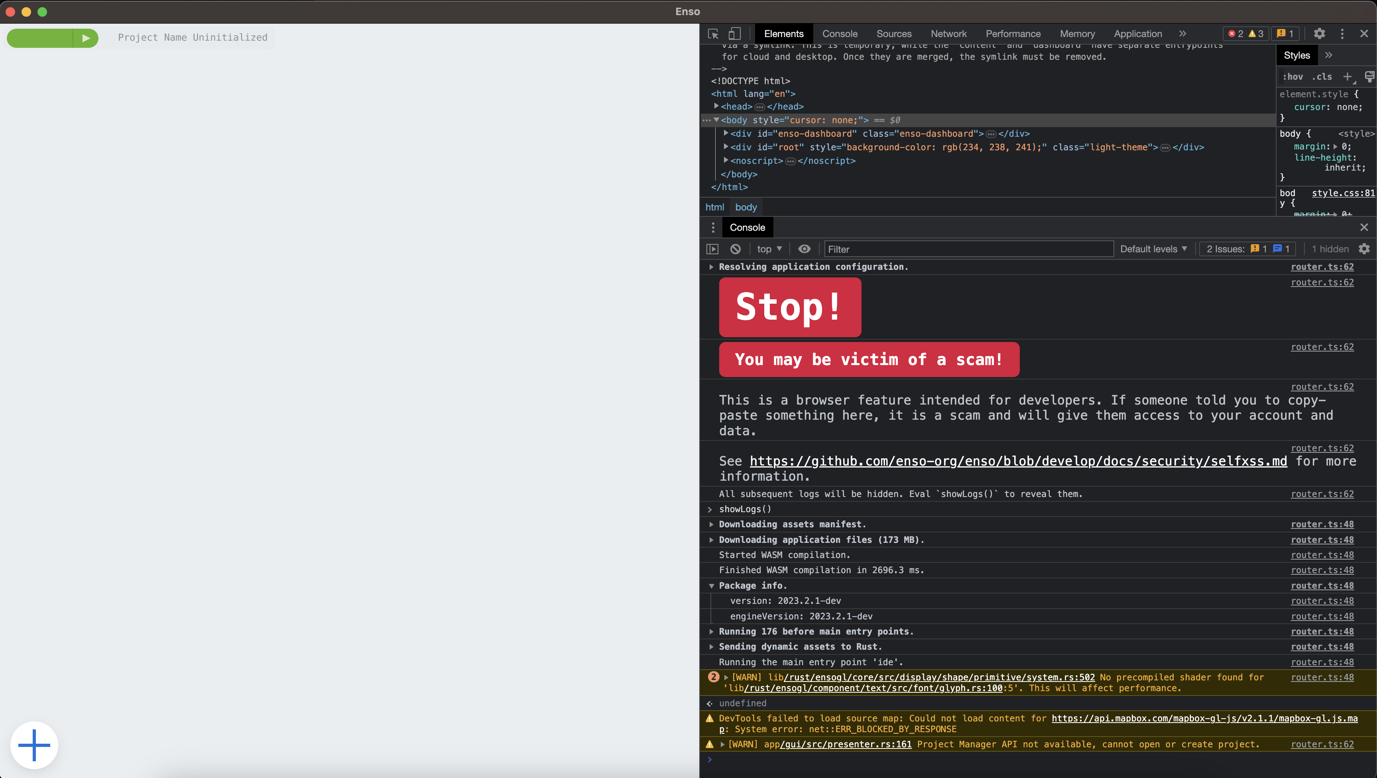Clear the console with the clear icon

pos(736,249)
